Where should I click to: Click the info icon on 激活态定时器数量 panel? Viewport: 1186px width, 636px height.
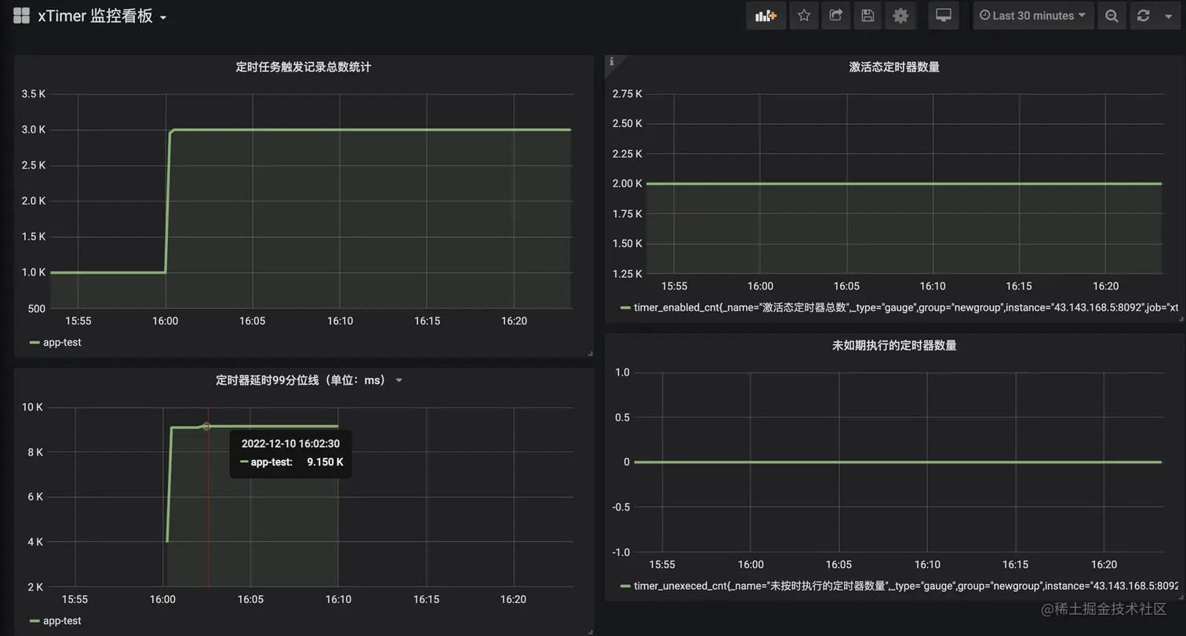click(612, 61)
